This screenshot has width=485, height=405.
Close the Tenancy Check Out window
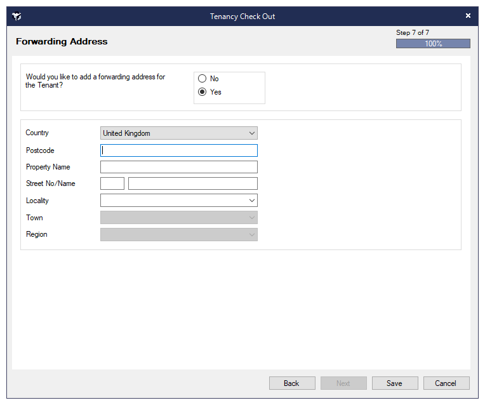click(x=468, y=16)
